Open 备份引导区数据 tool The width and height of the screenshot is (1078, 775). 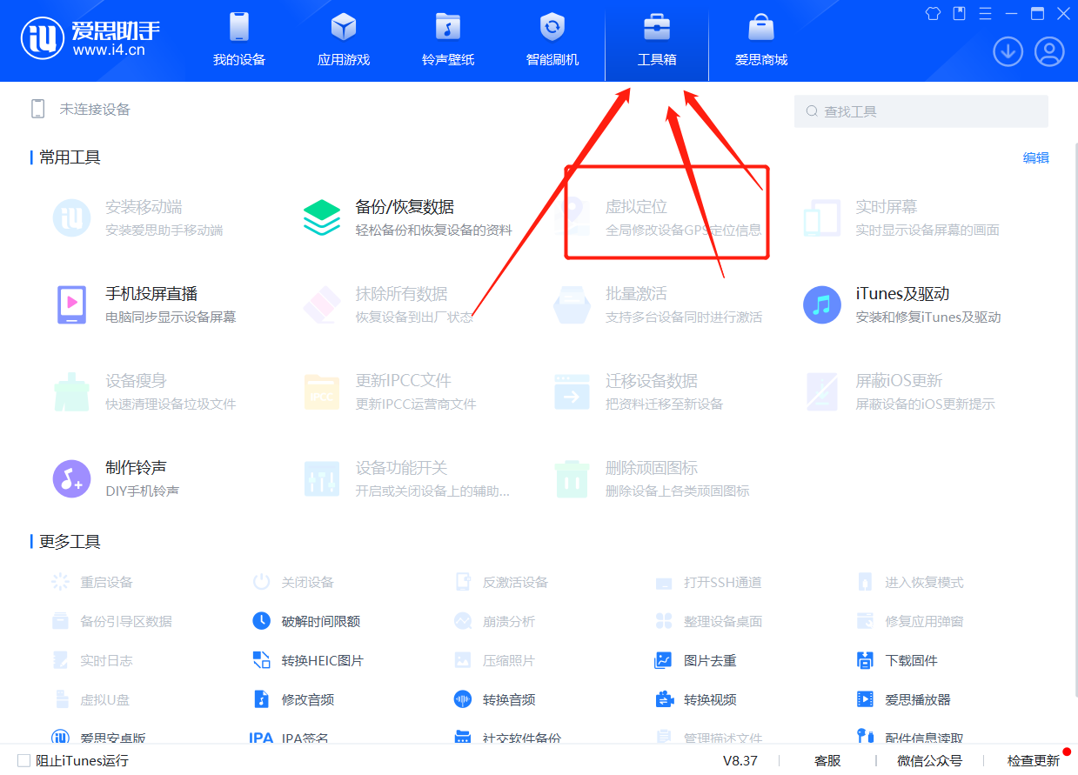pos(111,621)
